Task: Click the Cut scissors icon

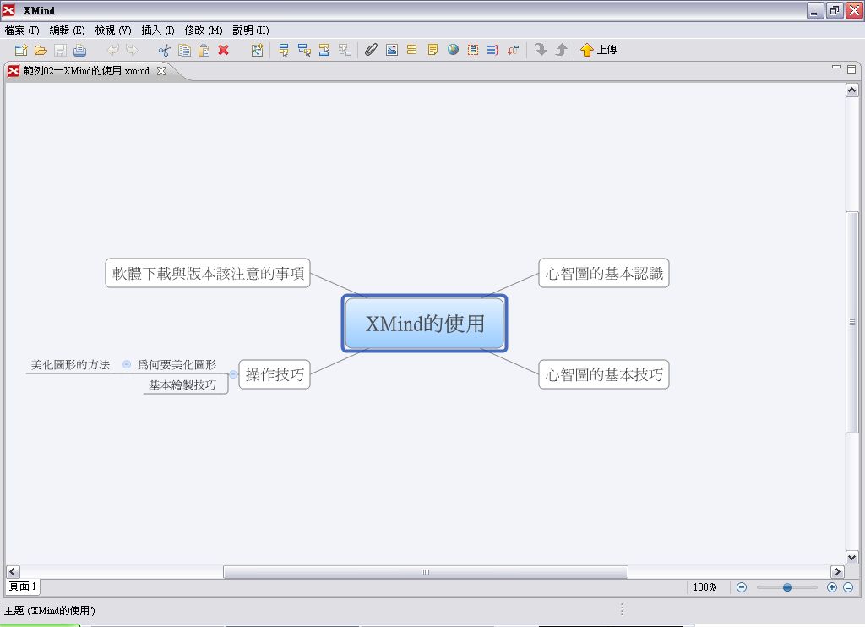Action: (x=165, y=50)
